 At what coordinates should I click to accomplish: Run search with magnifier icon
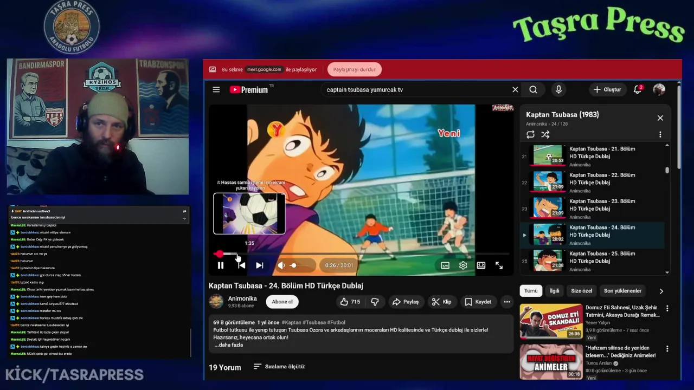534,90
